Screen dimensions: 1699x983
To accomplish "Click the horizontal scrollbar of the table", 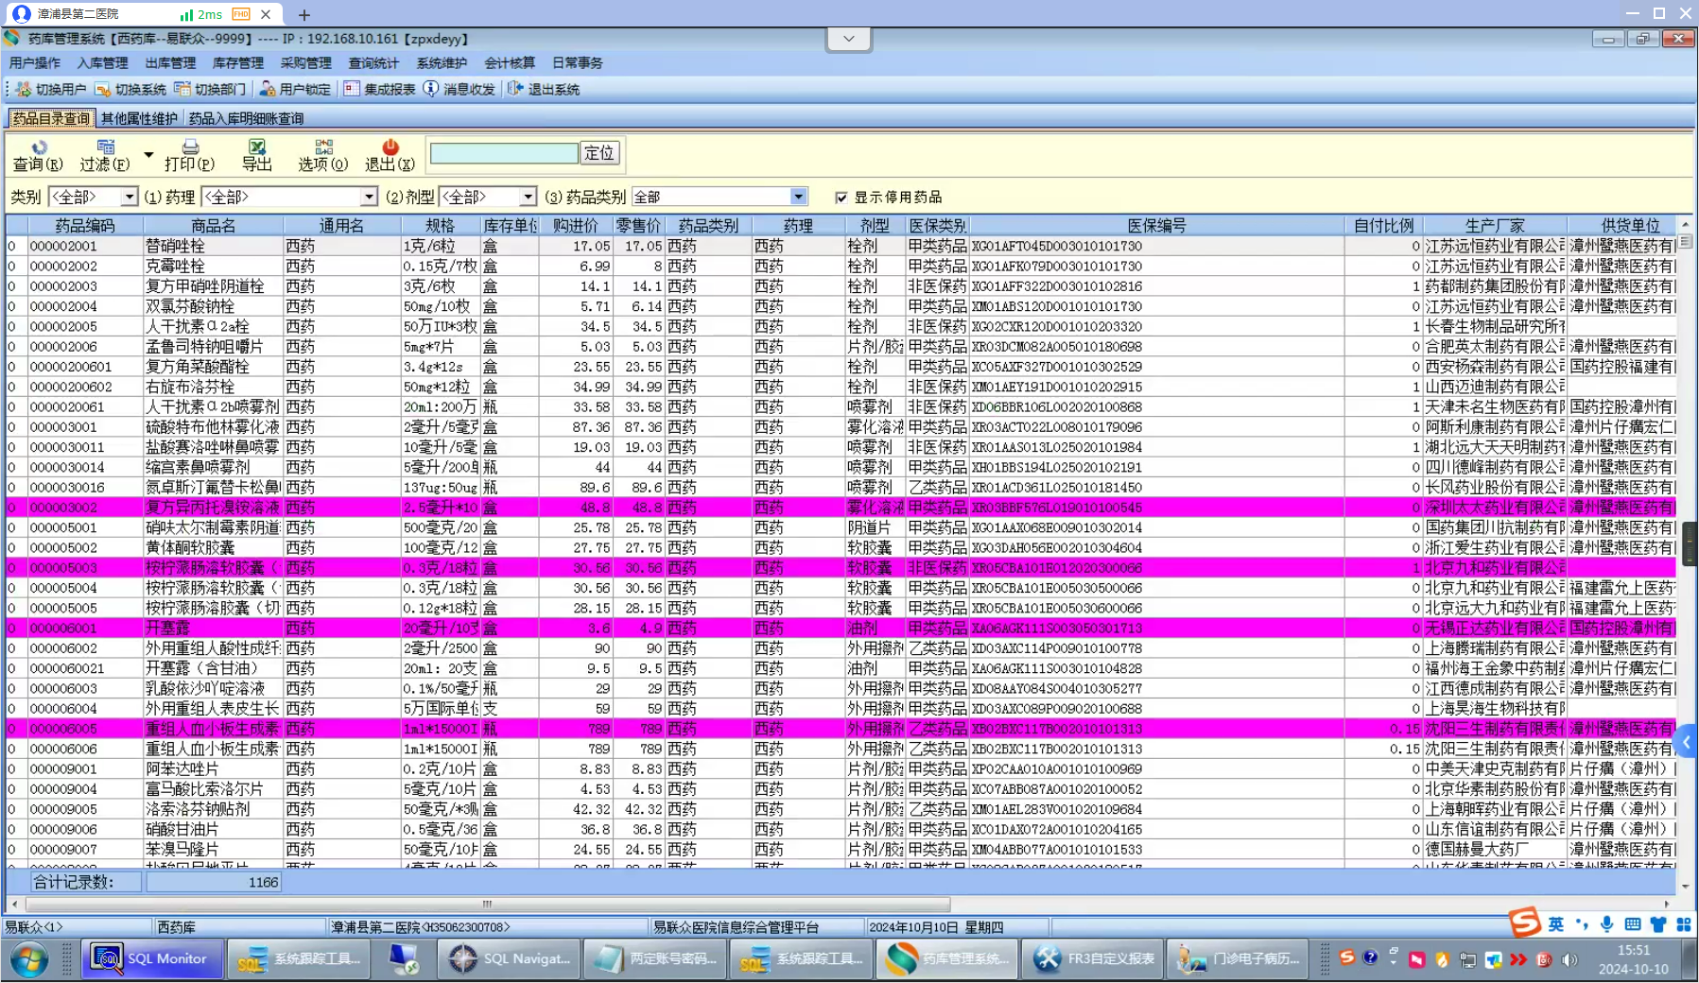I will click(488, 904).
